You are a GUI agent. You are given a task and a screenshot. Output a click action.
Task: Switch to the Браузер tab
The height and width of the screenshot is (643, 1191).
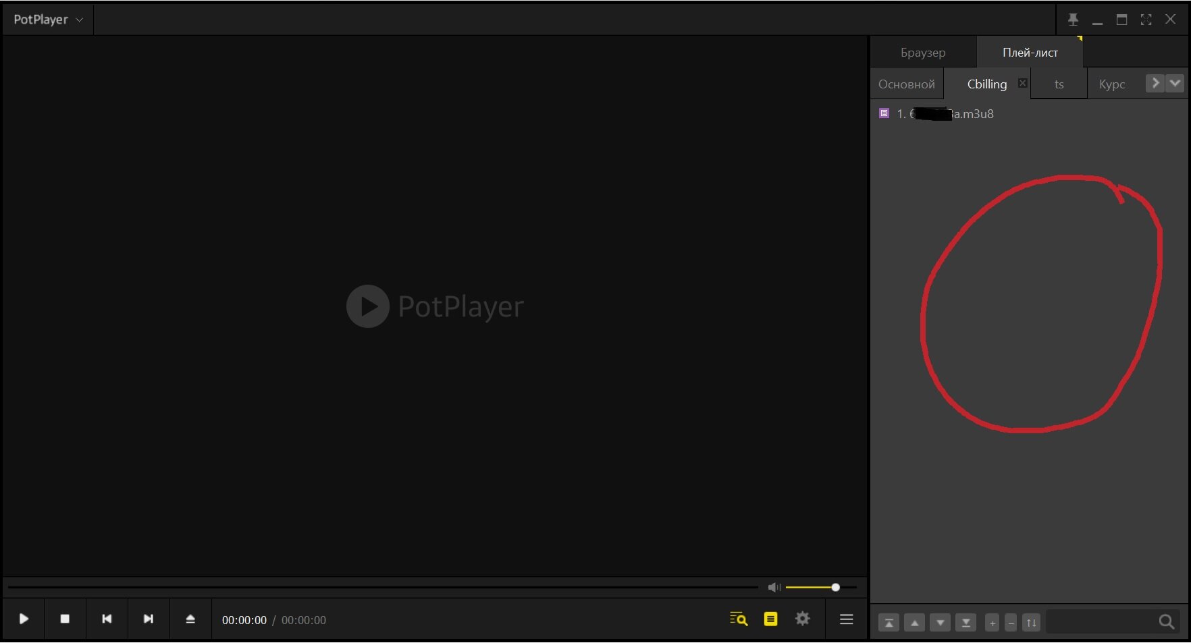point(923,53)
